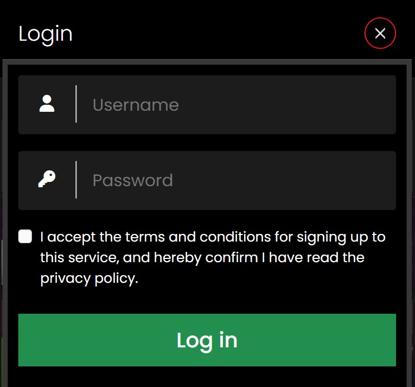Focus the Password input field
The height and width of the screenshot is (387, 415).
tap(207, 180)
